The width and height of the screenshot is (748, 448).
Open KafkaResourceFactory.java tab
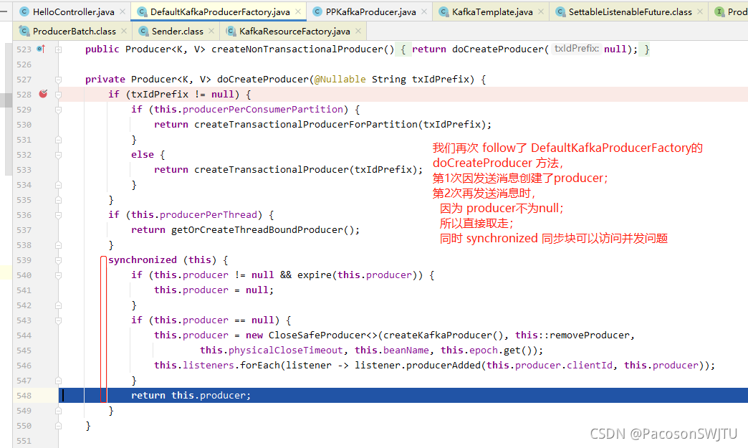pyautogui.click(x=294, y=32)
